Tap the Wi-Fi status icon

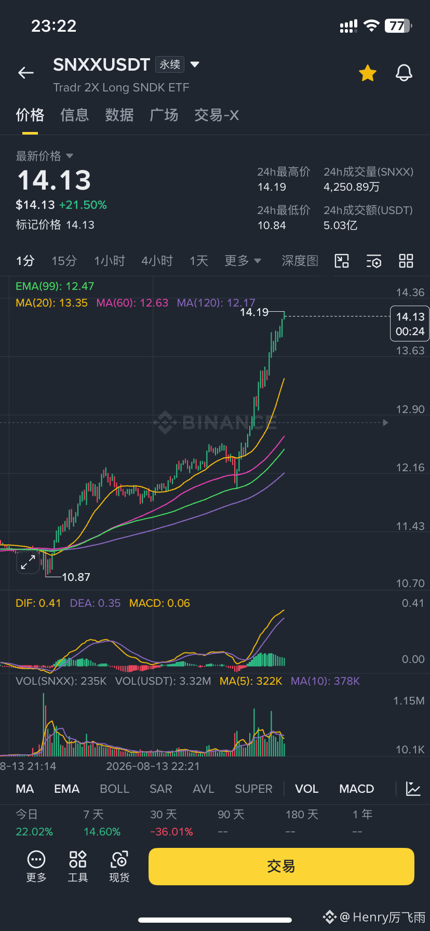tap(371, 26)
